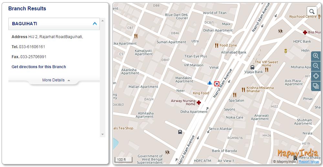The height and width of the screenshot is (167, 323).
Task: Click the Food Zone restaurant icon
Action: (x=216, y=46)
